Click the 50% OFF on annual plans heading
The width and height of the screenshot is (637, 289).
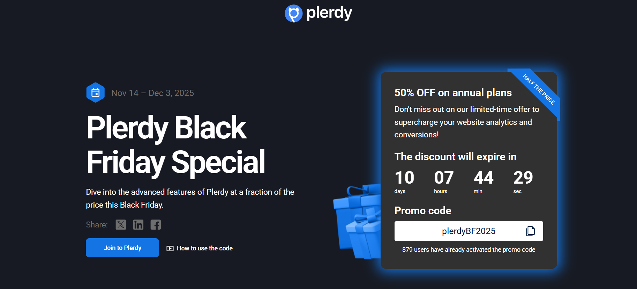[x=453, y=93]
